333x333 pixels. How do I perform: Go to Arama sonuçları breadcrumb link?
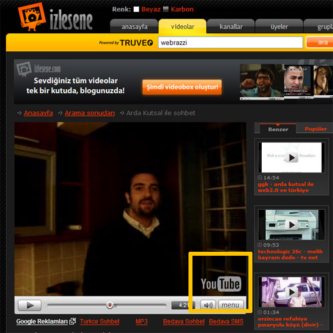click(x=90, y=113)
